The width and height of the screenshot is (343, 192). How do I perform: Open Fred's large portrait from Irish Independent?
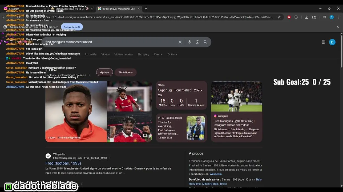coord(76,111)
